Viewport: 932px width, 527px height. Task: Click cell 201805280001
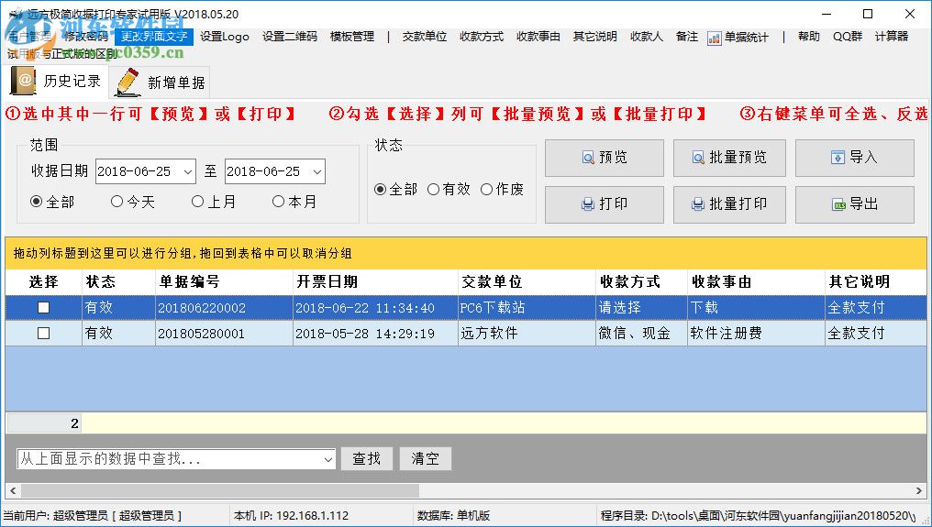click(x=224, y=334)
